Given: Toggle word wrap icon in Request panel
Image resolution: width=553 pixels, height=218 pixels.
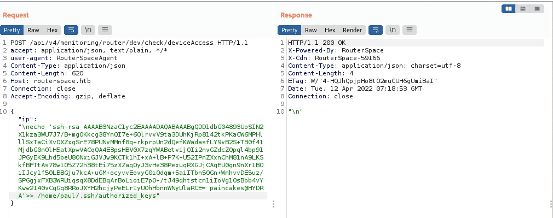Looking at the screenshot, I should (x=71, y=30).
